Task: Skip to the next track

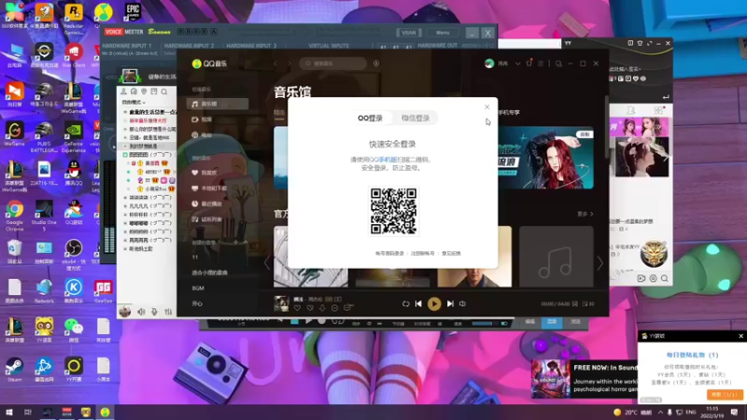Action: click(x=450, y=304)
